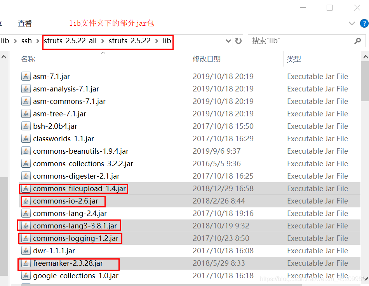Expand the chevron next to the Help button
Screen dimensions: 369x286
pos(352,23)
